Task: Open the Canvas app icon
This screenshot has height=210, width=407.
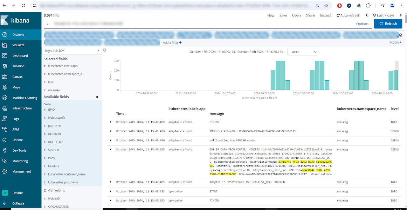Action: [5, 77]
